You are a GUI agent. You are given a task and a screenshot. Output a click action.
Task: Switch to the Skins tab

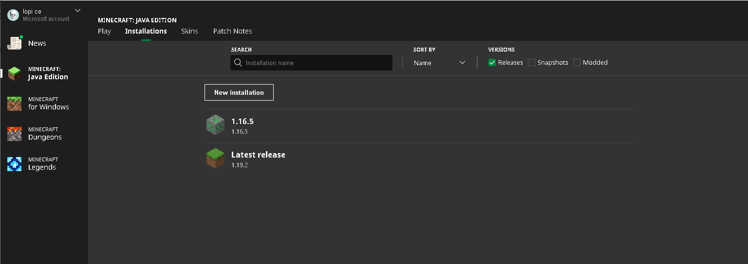pyautogui.click(x=189, y=31)
